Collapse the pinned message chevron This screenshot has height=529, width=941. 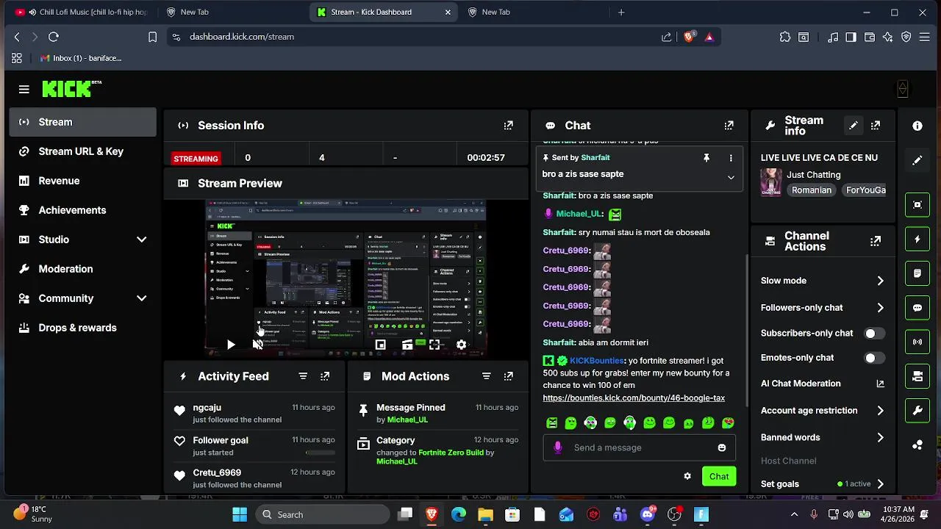click(x=731, y=177)
